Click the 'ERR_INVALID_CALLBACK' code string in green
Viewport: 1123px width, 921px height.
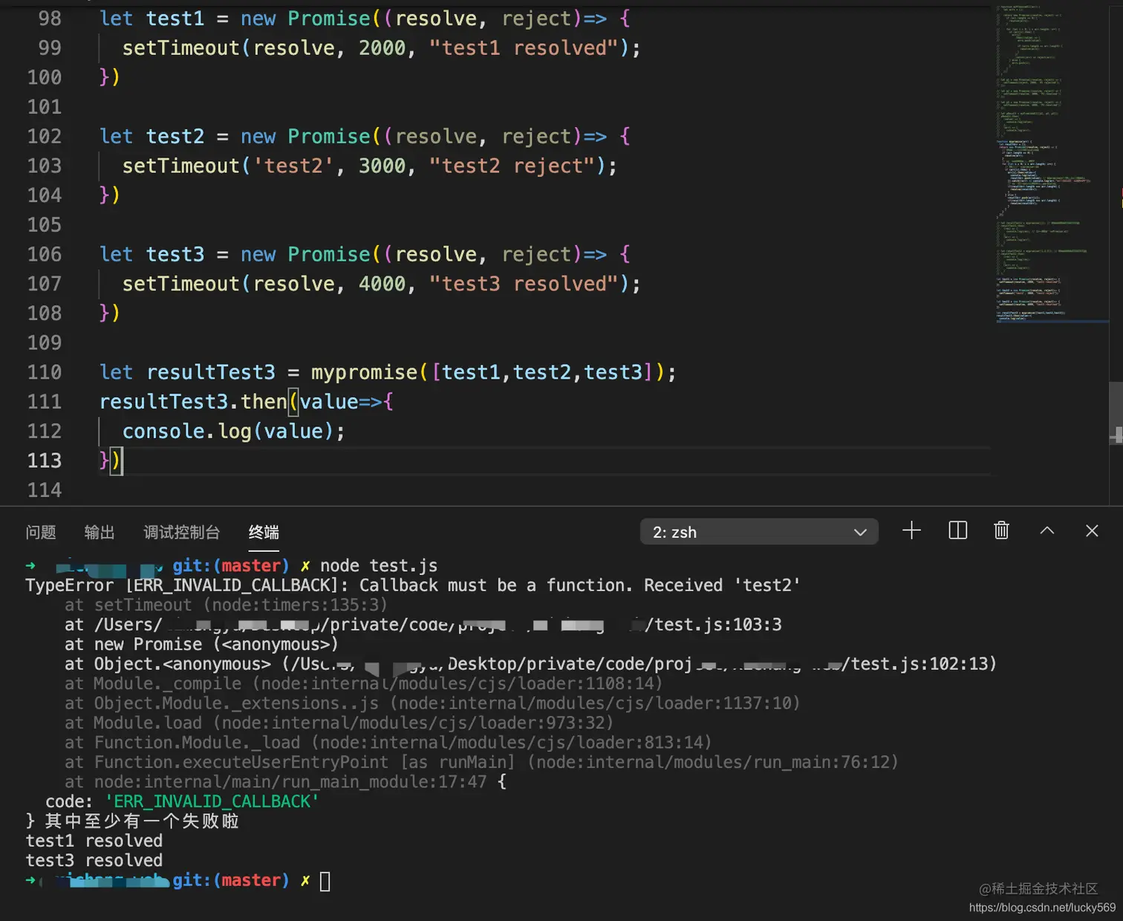click(212, 801)
